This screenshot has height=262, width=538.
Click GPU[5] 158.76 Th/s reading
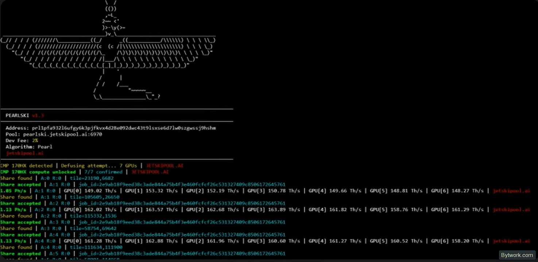(x=396, y=210)
